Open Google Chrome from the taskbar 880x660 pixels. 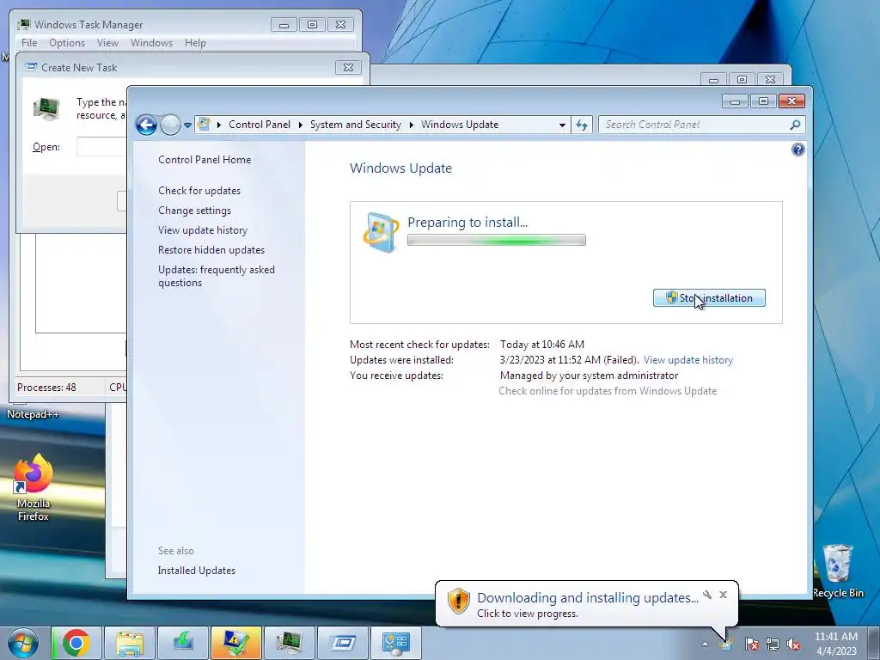coord(76,643)
